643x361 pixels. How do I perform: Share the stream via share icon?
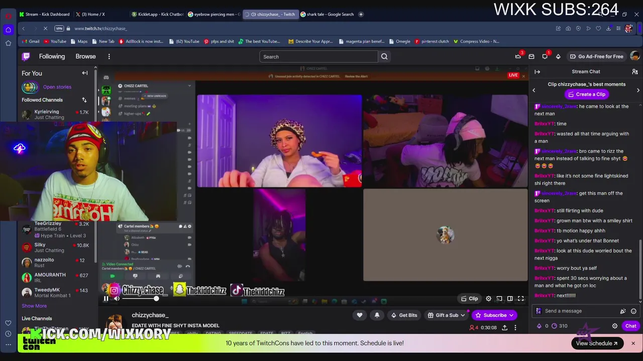coord(504,327)
